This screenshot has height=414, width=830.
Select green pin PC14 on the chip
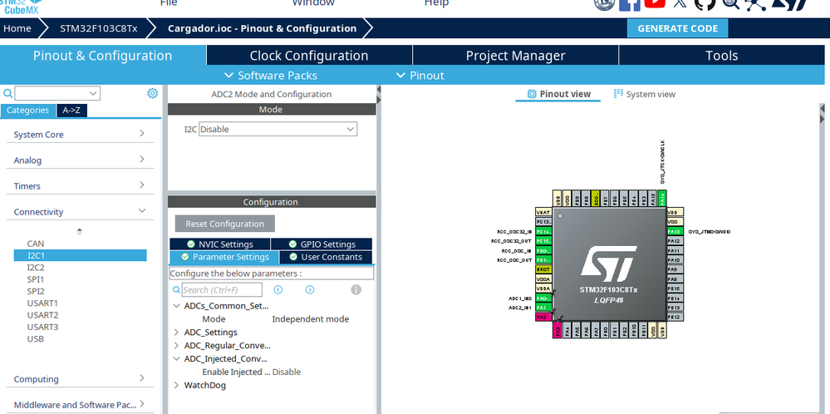(x=543, y=231)
